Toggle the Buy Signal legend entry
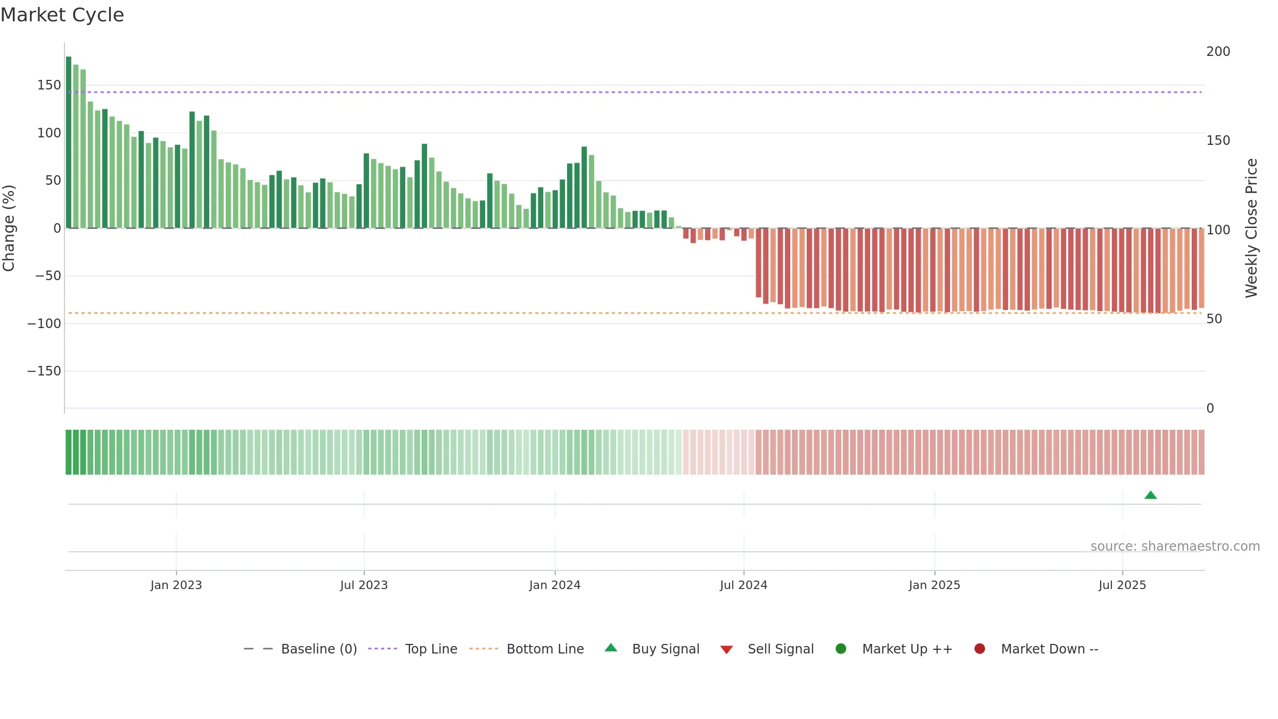The height and width of the screenshot is (719, 1278). pyautogui.click(x=652, y=649)
